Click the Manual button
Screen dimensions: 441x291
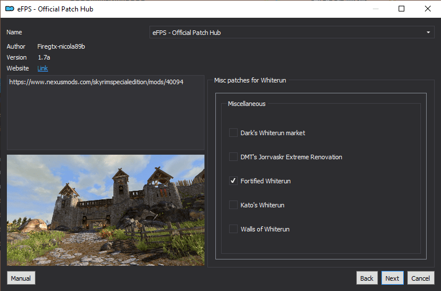(x=21, y=278)
